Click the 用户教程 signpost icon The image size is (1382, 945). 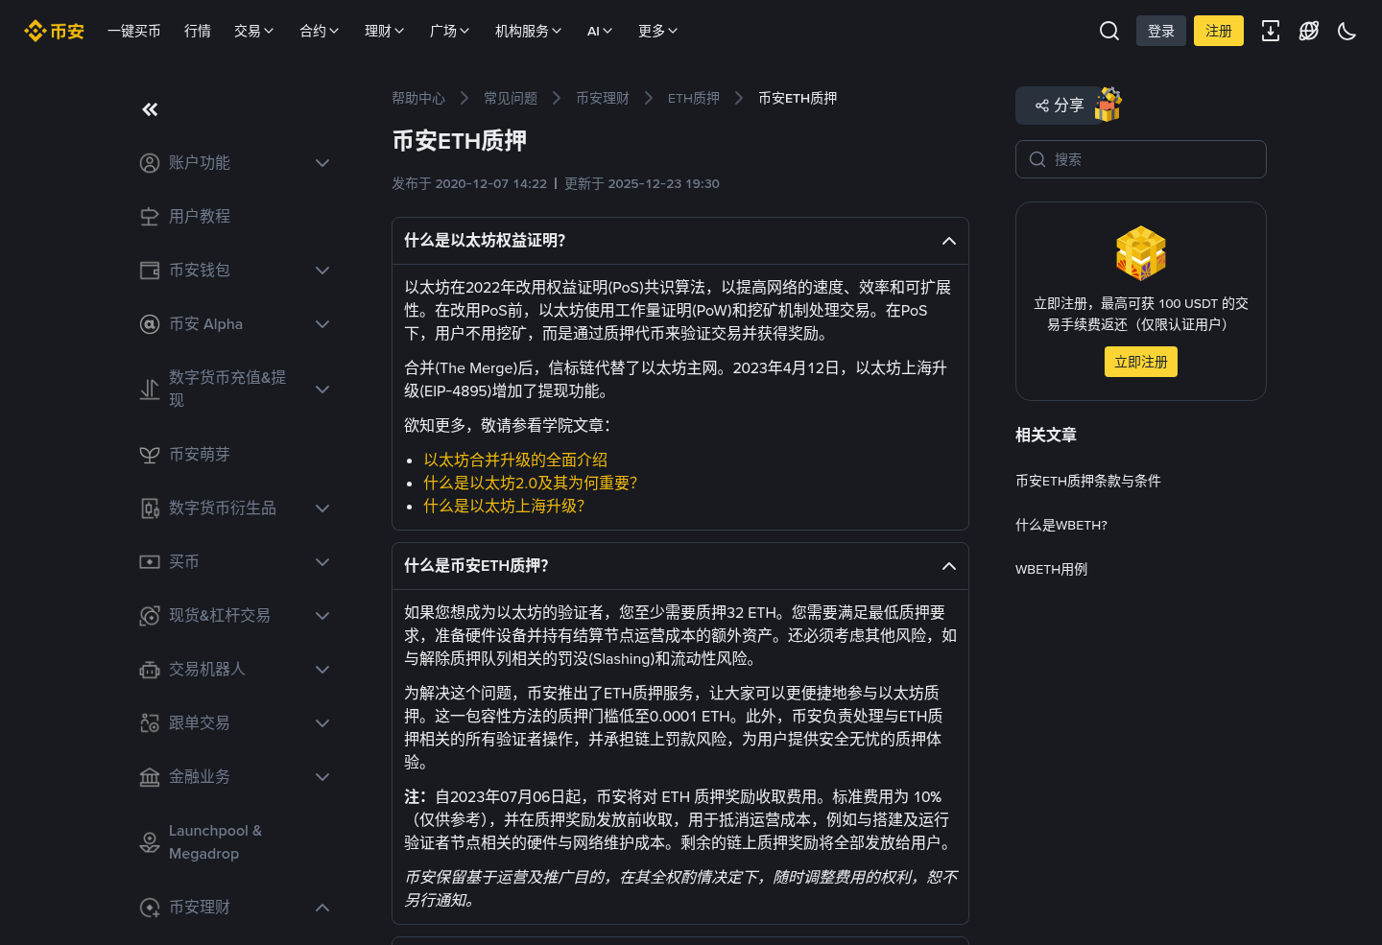(150, 217)
